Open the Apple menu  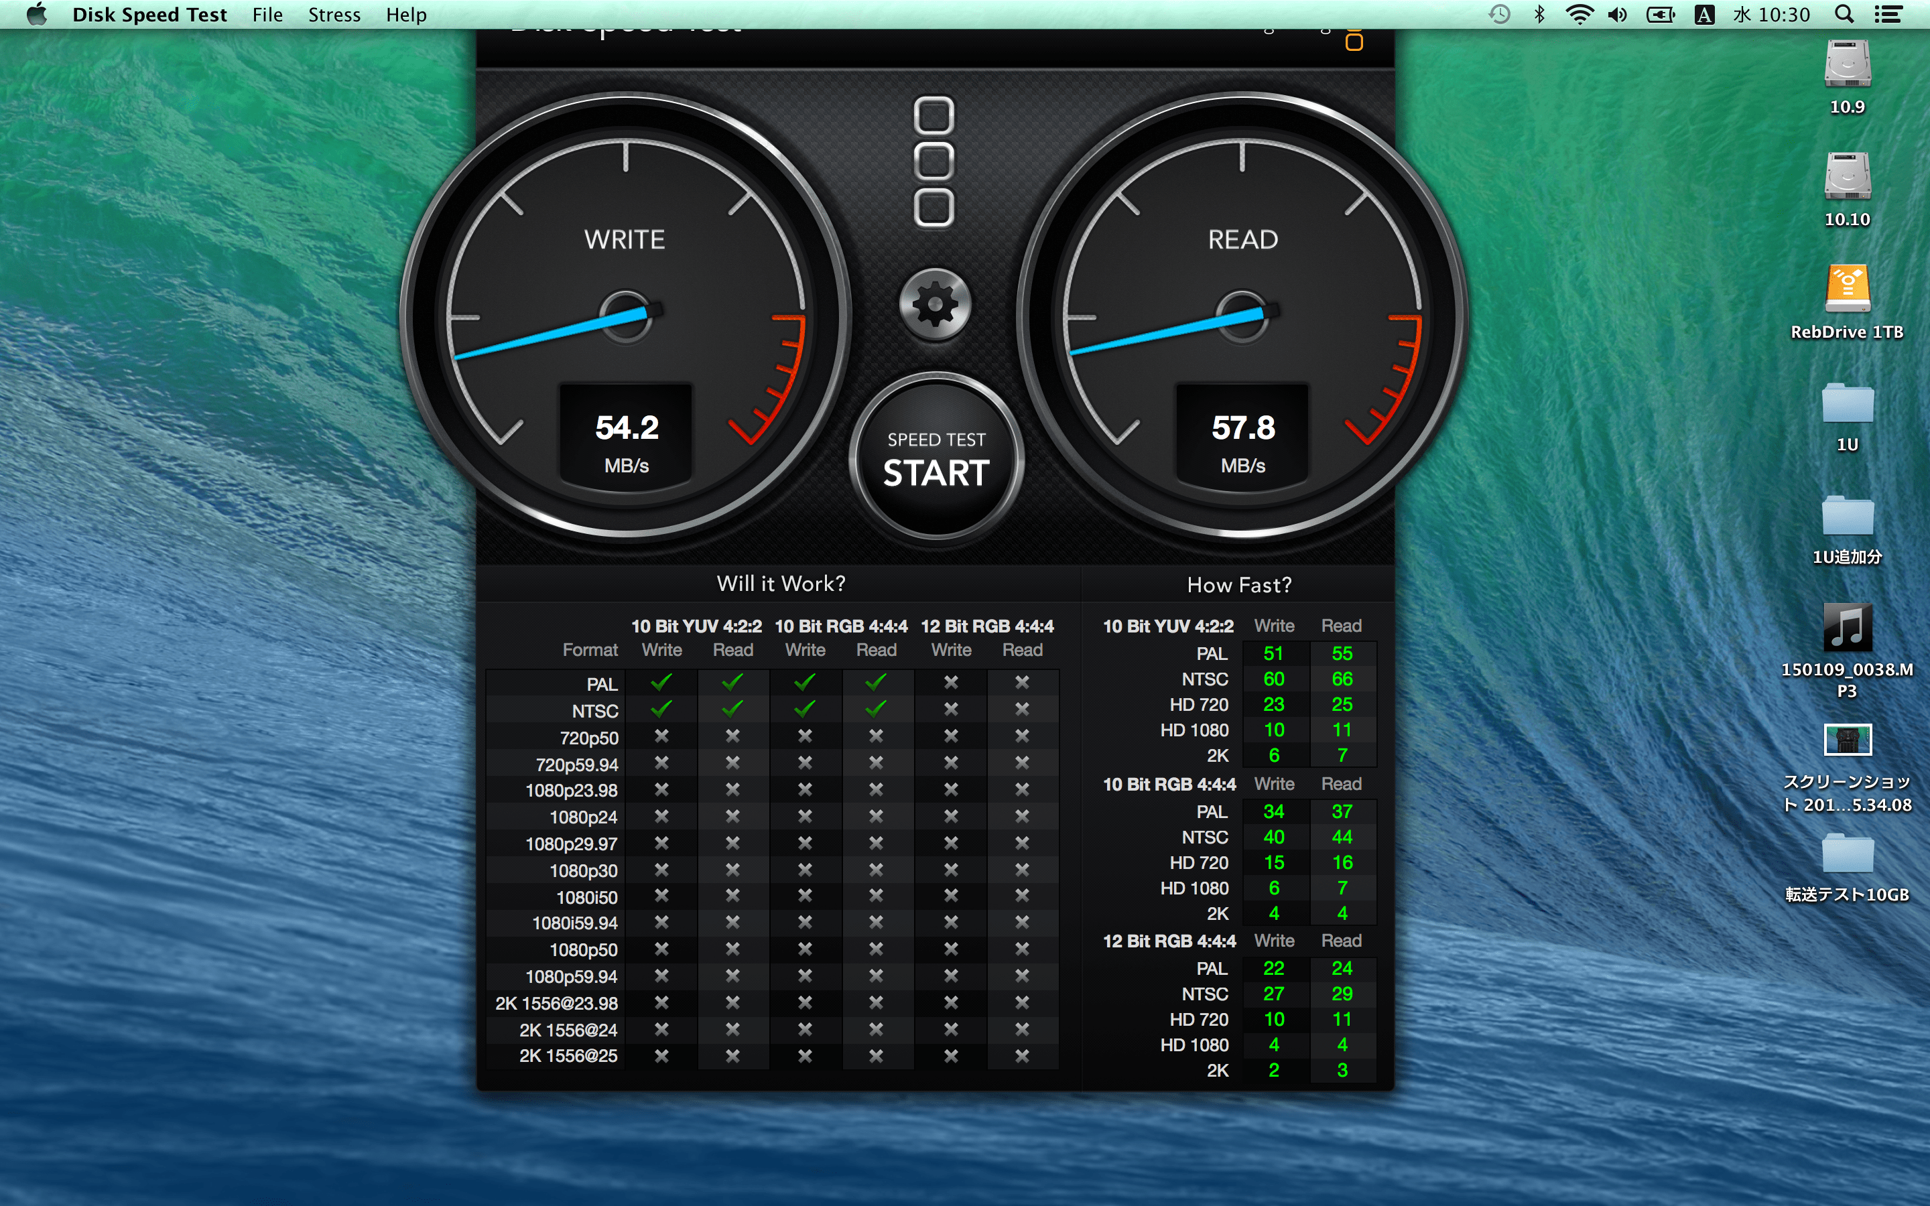(37, 14)
